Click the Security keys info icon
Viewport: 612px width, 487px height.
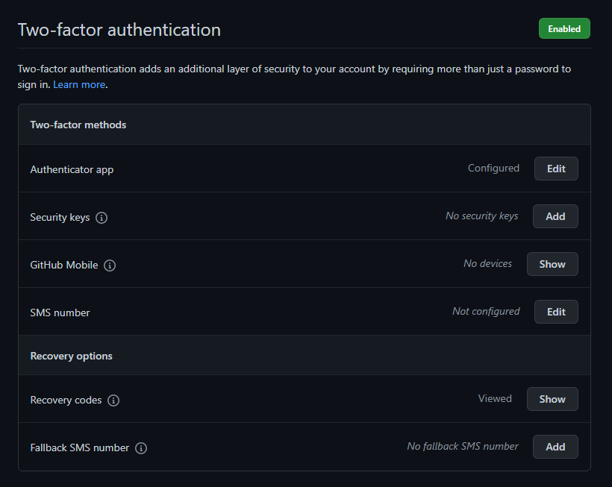[x=102, y=217]
